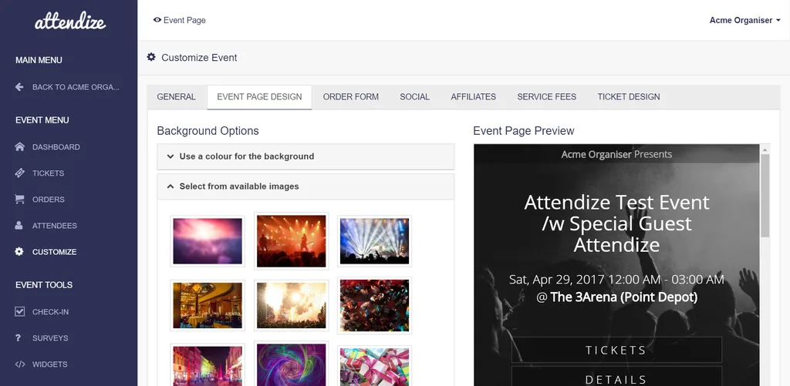Screen dimensions: 790x386
Task: Select the confetti crowd background image
Action: (374, 305)
